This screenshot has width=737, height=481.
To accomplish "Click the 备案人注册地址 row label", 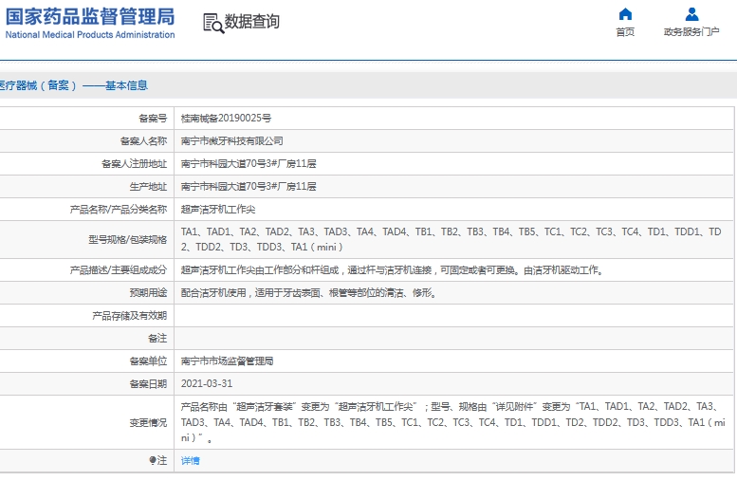I will tap(134, 163).
